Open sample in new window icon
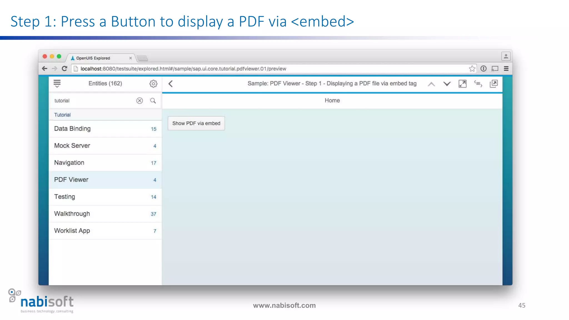The image size is (569, 320). 494,84
